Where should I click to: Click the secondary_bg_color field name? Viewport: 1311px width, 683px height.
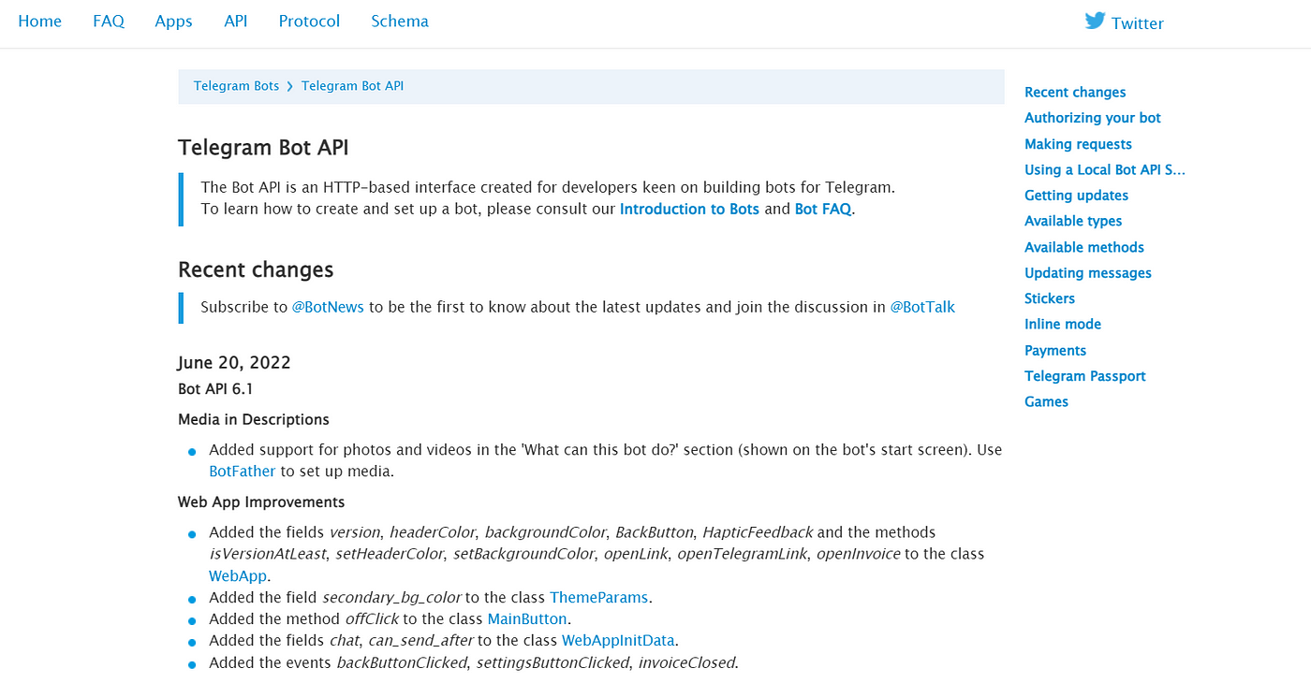click(x=391, y=597)
